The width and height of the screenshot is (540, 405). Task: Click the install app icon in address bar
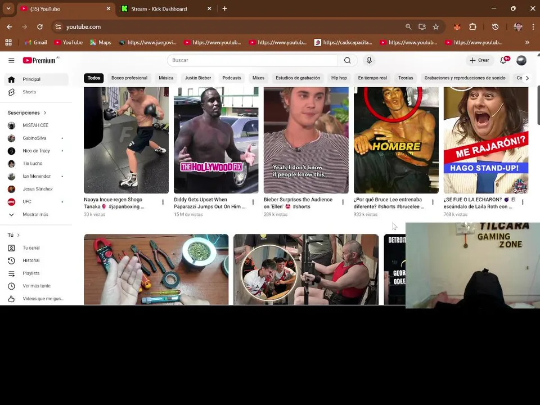click(422, 27)
